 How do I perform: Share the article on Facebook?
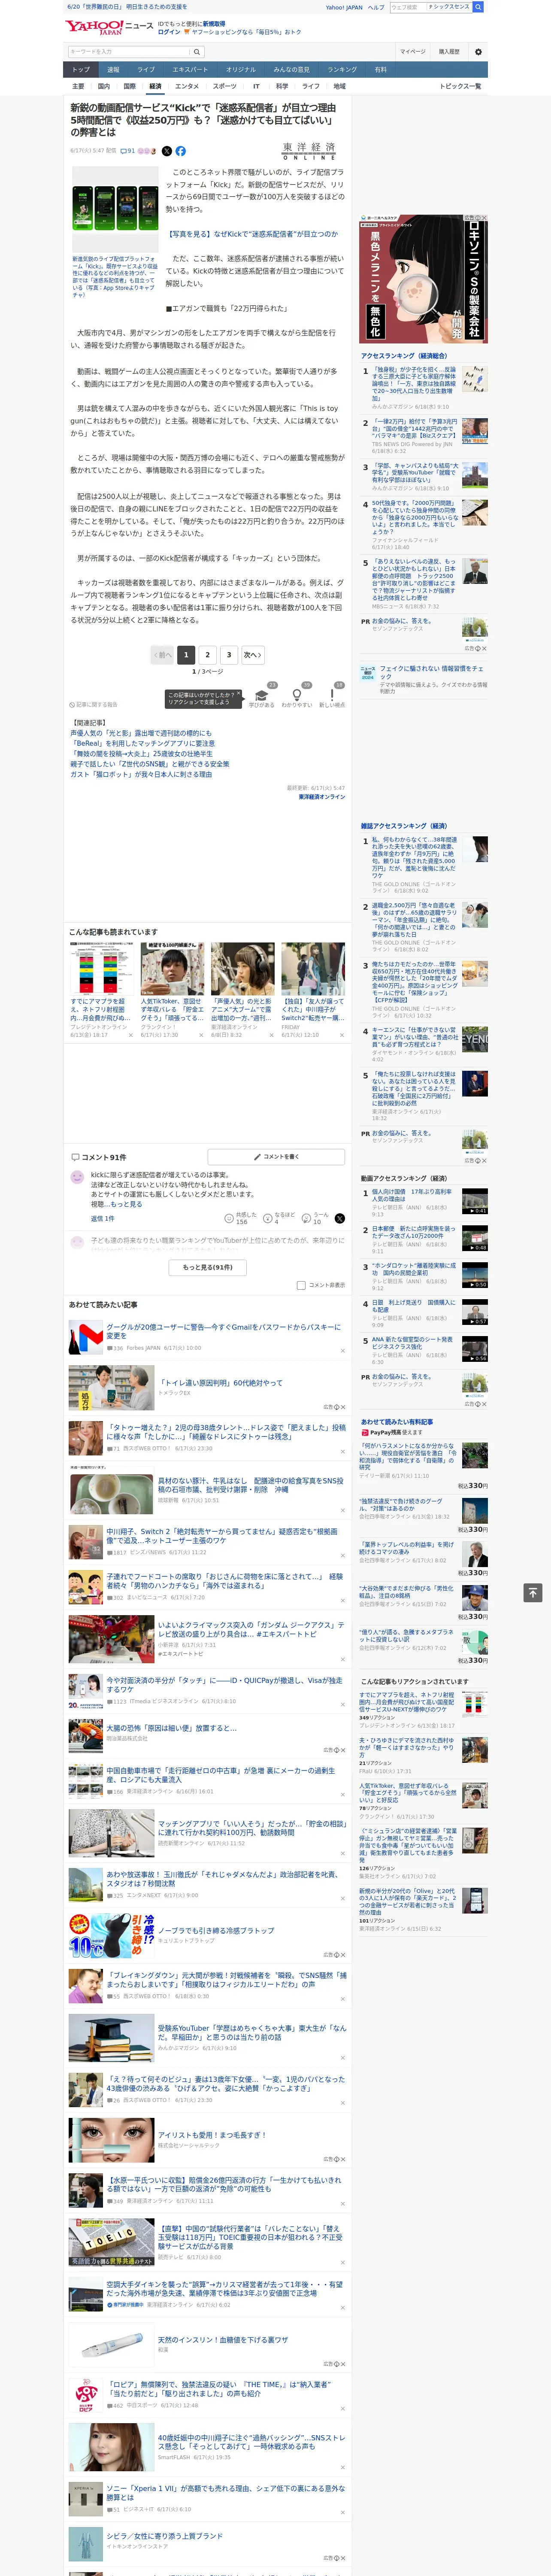click(181, 151)
